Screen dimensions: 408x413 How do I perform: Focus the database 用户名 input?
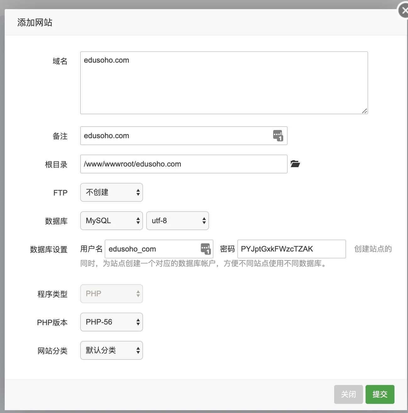click(x=159, y=249)
